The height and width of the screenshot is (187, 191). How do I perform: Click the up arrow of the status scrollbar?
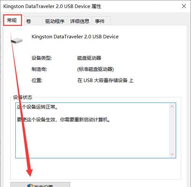pos(172,106)
